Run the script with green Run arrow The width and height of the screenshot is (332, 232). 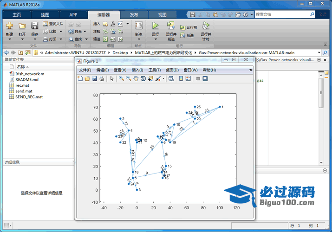pos(155,26)
